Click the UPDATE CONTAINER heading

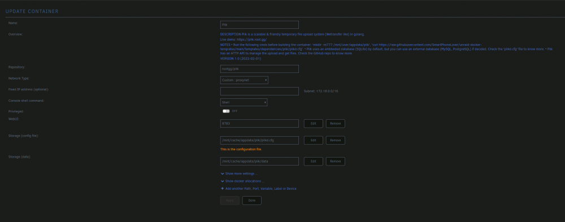coord(32,11)
